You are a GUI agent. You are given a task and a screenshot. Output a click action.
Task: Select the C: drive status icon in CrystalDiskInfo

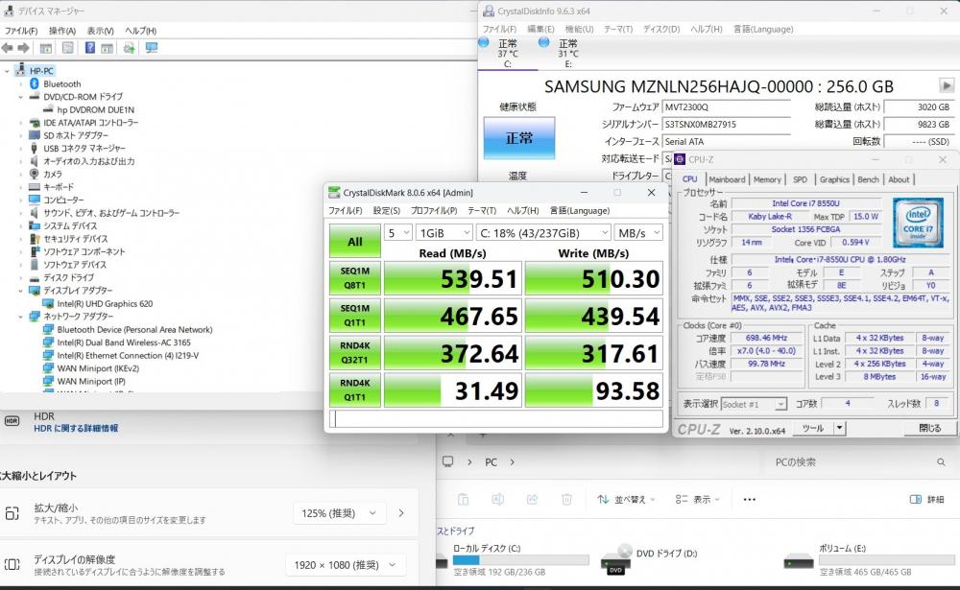[x=484, y=42]
